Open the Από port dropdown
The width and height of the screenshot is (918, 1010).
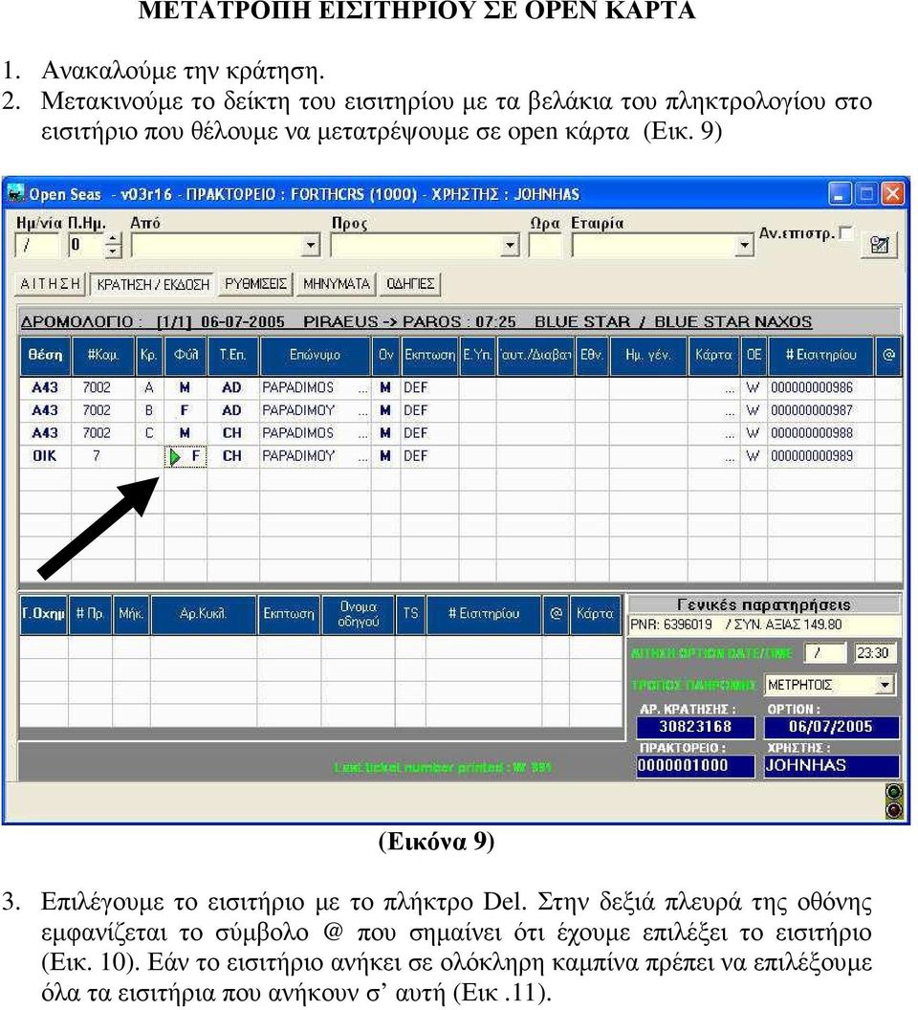pyautogui.click(x=311, y=246)
